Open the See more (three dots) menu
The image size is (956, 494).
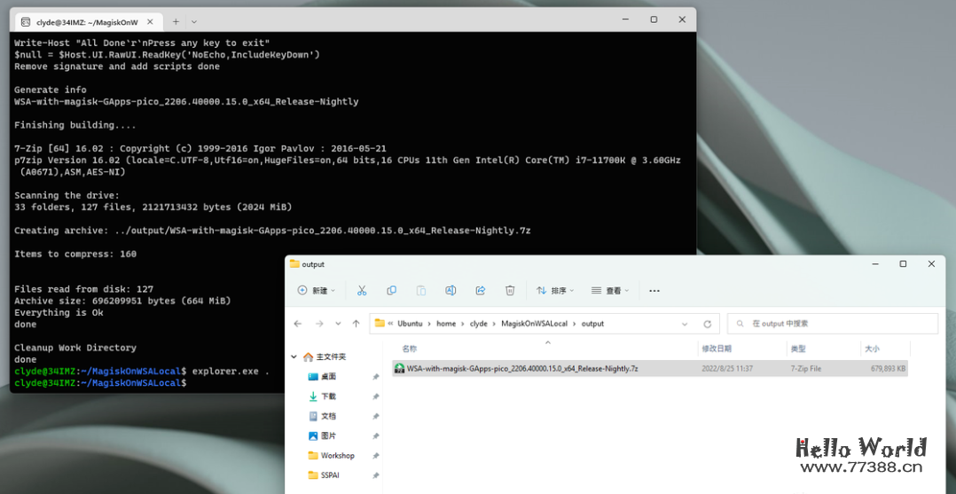[x=654, y=290]
